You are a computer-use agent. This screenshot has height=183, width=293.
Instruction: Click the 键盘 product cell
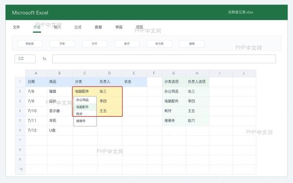click(x=60, y=91)
